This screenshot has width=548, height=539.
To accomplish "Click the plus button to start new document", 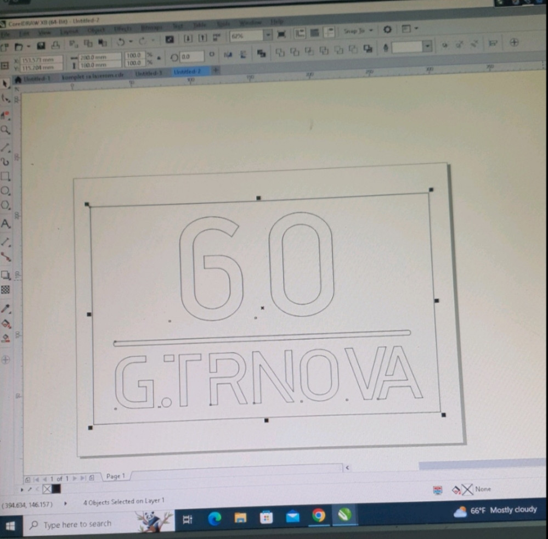I will pos(216,70).
